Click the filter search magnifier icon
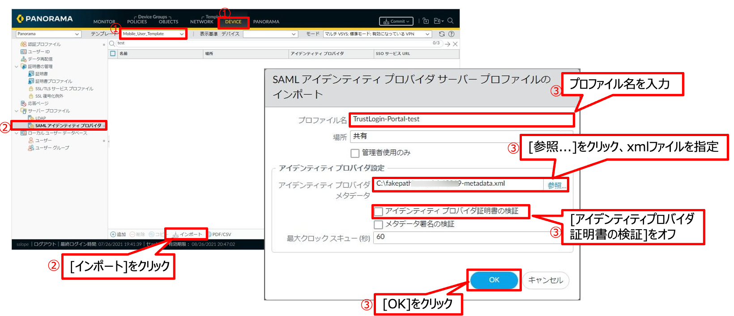 click(x=112, y=43)
